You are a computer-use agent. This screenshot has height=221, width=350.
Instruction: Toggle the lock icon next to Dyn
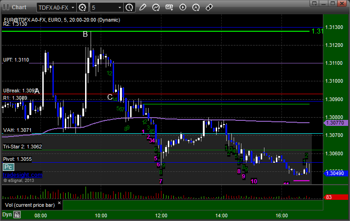coord(17,215)
